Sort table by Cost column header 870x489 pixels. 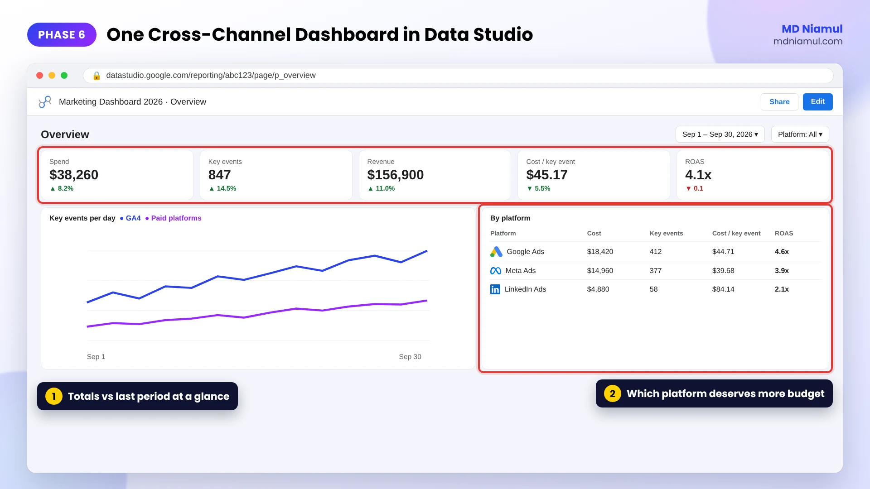594,234
